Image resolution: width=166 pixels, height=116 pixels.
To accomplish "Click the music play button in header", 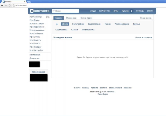I will [x=132, y=11].
